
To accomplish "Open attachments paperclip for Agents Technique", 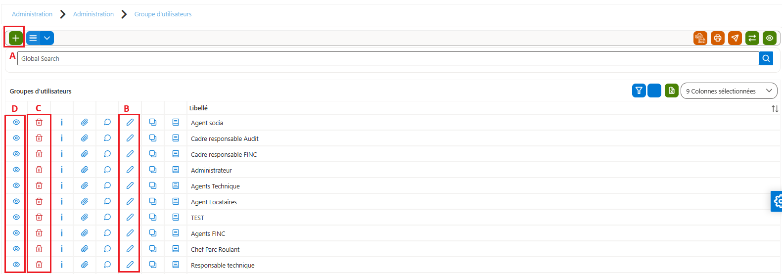I will coord(85,185).
